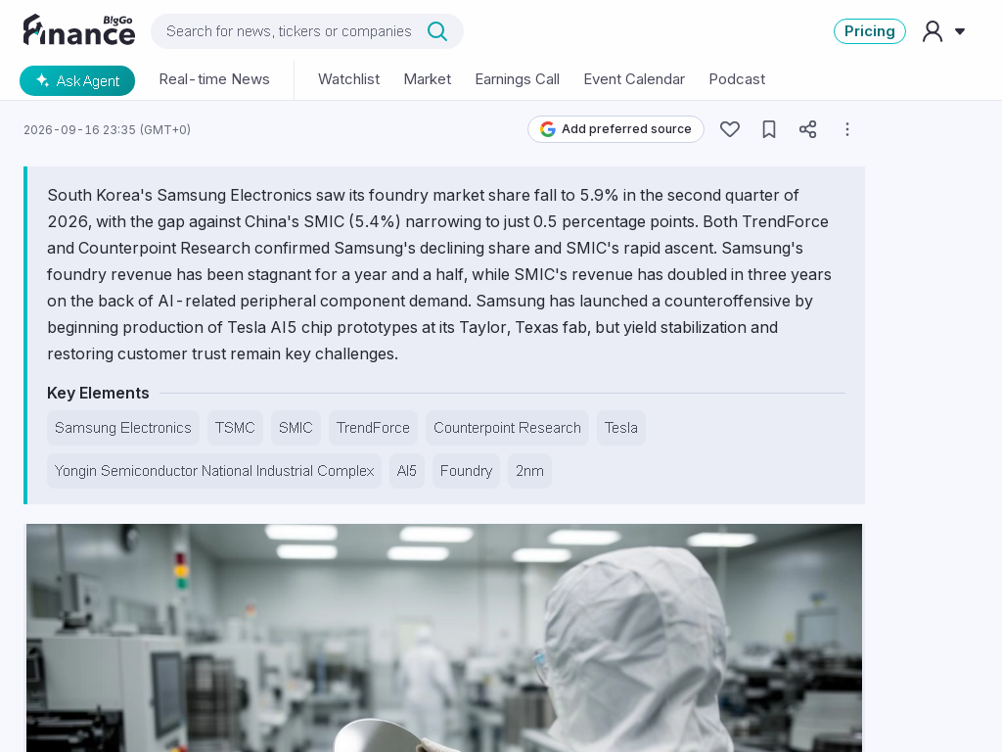1002x752 pixels.
Task: Open Event Calendar
Action: [x=634, y=79]
